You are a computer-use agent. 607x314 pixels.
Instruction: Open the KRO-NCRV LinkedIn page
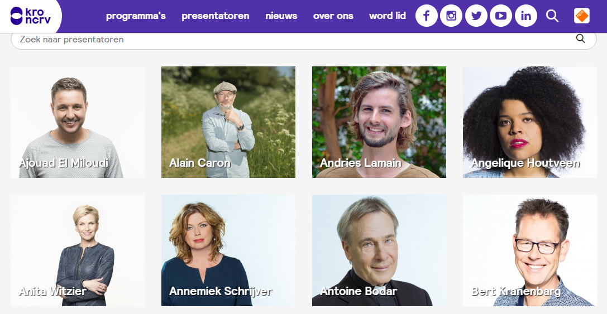click(x=526, y=16)
